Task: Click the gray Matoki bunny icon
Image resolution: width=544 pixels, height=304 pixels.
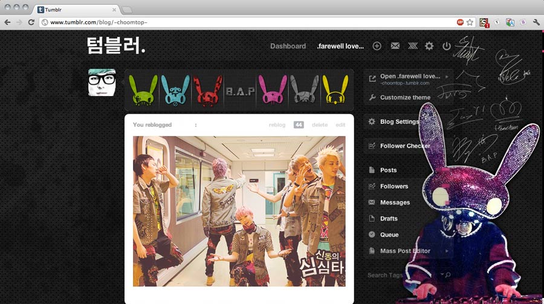Action: point(304,89)
